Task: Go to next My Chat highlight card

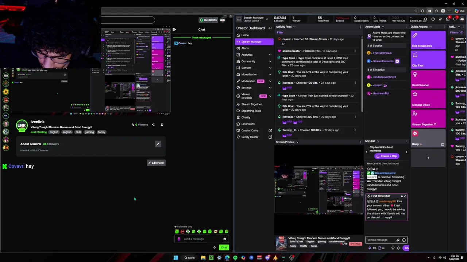Action: click(406, 152)
